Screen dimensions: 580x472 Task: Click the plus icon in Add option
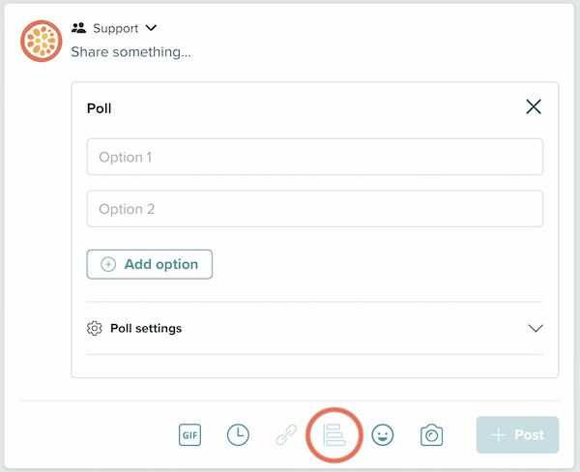click(x=108, y=264)
